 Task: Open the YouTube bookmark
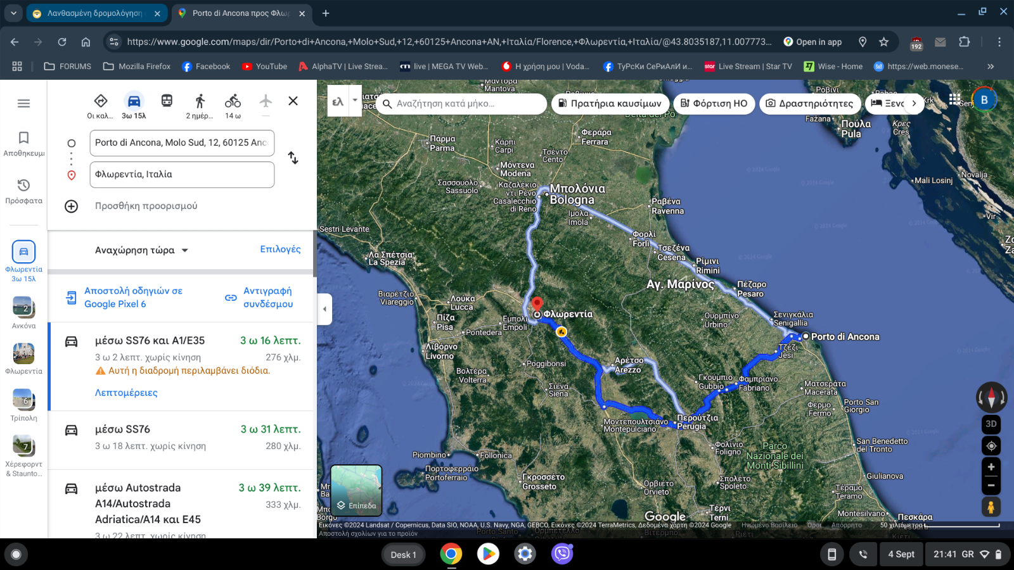[x=264, y=66]
